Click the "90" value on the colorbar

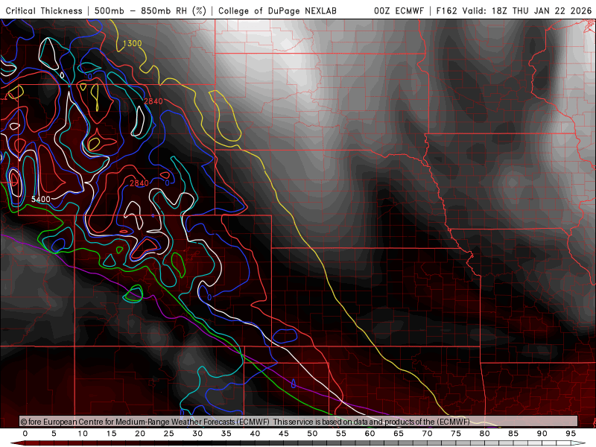542,434
